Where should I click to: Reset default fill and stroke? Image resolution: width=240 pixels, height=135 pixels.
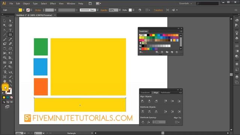[3, 93]
